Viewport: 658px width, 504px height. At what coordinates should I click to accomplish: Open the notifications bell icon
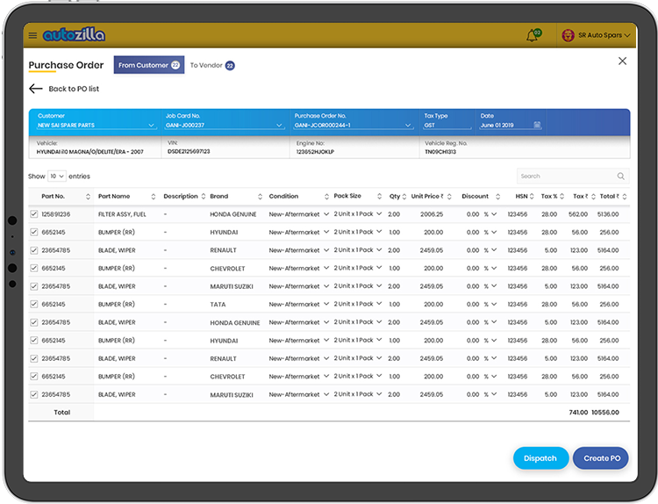[533, 36]
